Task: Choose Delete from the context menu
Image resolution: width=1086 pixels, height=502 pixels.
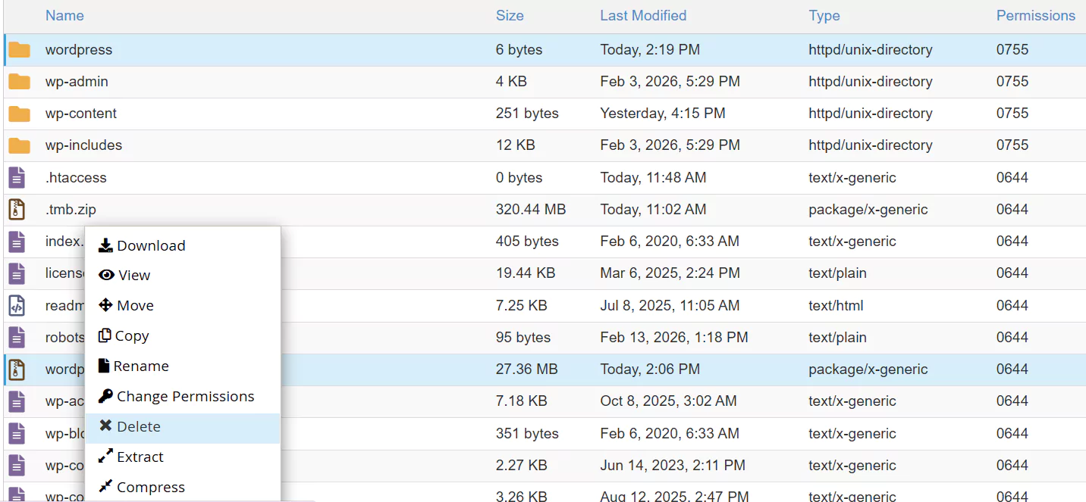Action: (x=138, y=427)
